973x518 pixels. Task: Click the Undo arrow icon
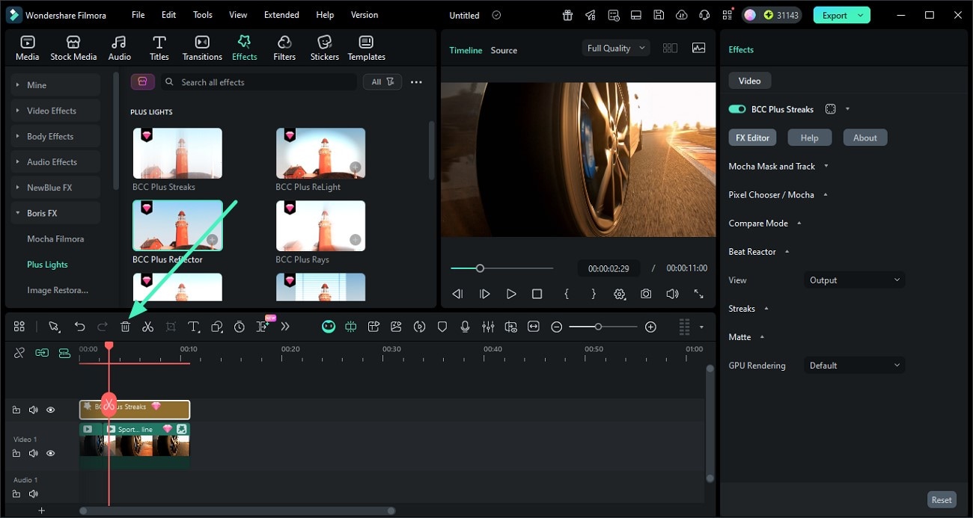click(x=79, y=327)
